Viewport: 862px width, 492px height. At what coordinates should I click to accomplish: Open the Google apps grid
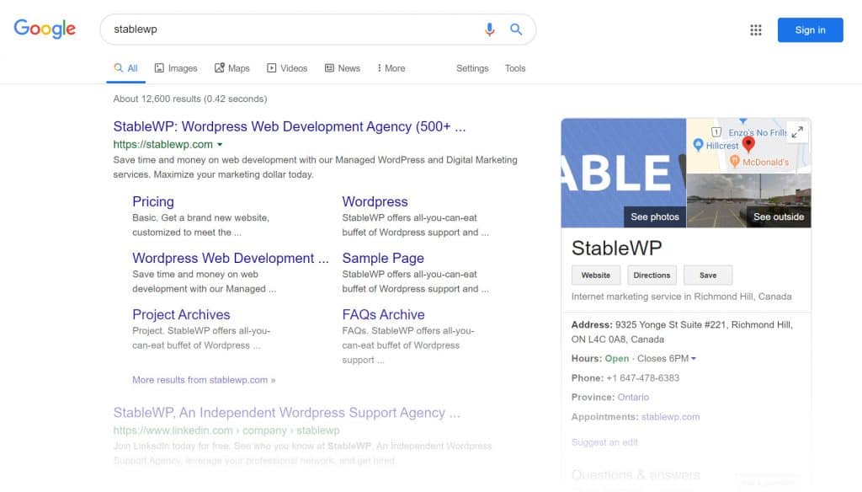(755, 29)
